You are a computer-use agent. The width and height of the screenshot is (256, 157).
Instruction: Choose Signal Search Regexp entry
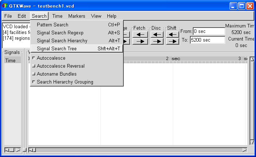[x=77, y=33]
